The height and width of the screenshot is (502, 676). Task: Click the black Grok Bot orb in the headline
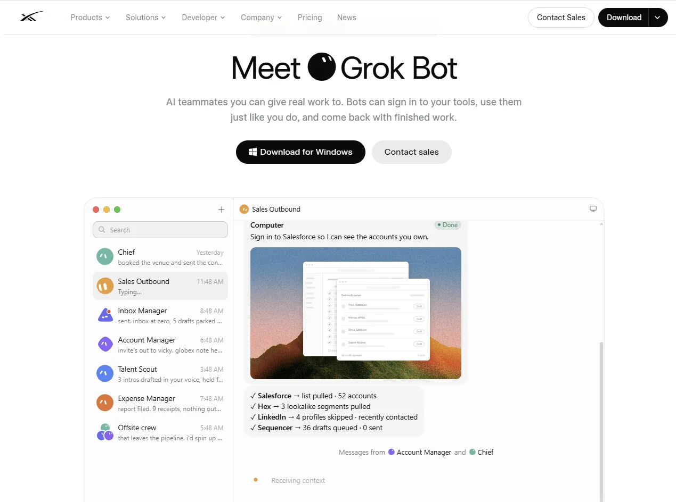coord(321,66)
